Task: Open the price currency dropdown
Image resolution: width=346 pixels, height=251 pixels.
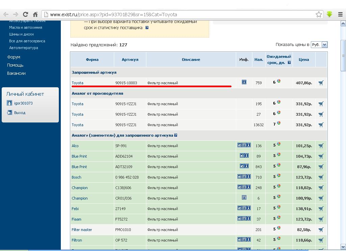Action: click(x=319, y=45)
